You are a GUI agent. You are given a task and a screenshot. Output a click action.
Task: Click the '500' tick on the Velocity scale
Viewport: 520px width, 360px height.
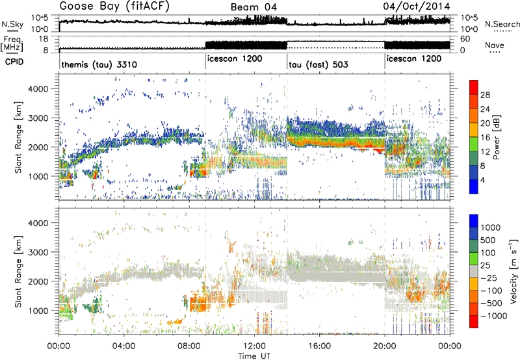pyautogui.click(x=488, y=240)
